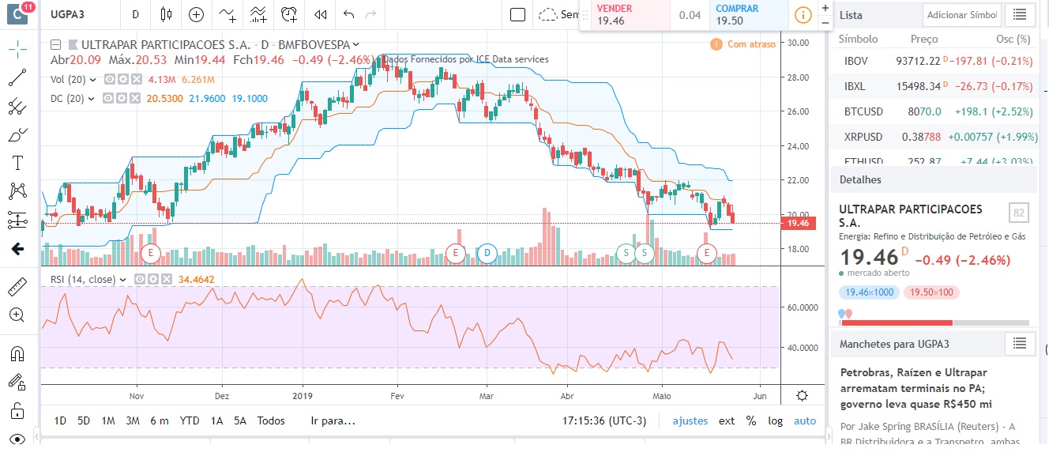Viewport: 1049px width, 460px height.
Task: Set chart range to Todos
Action: [x=271, y=420]
